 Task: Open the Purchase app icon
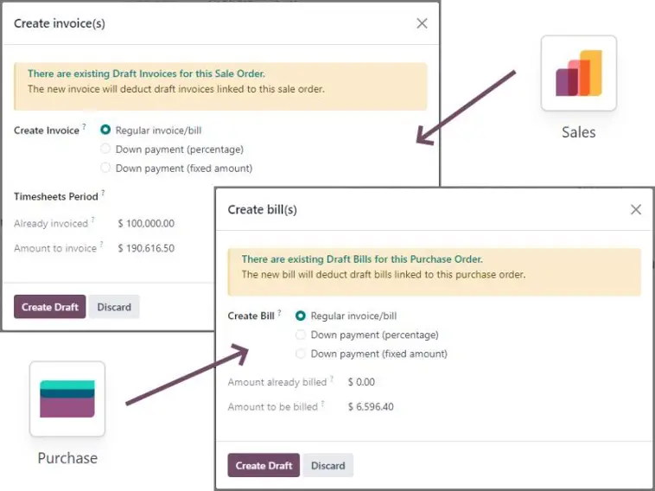[x=67, y=399]
